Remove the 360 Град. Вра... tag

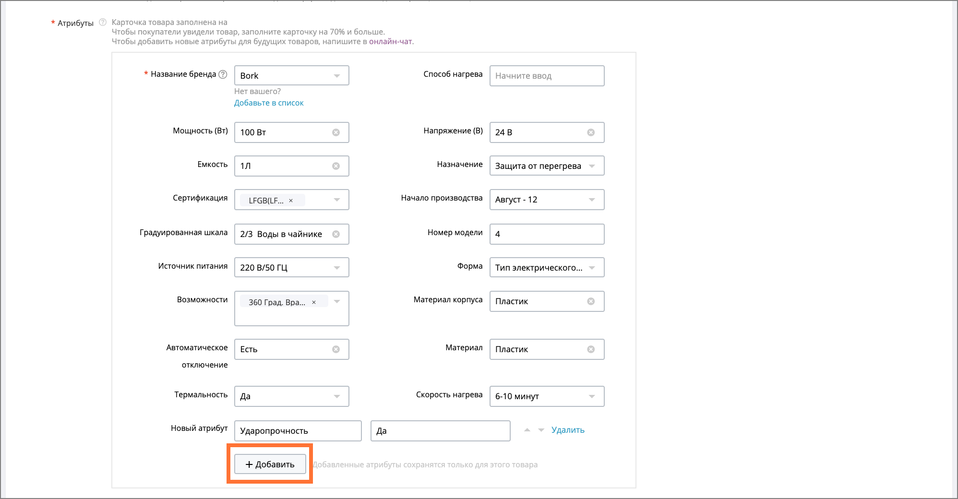tap(314, 302)
